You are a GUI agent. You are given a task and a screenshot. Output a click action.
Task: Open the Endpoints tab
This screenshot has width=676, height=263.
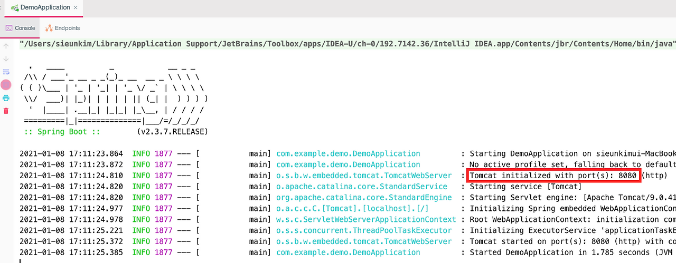coord(63,28)
